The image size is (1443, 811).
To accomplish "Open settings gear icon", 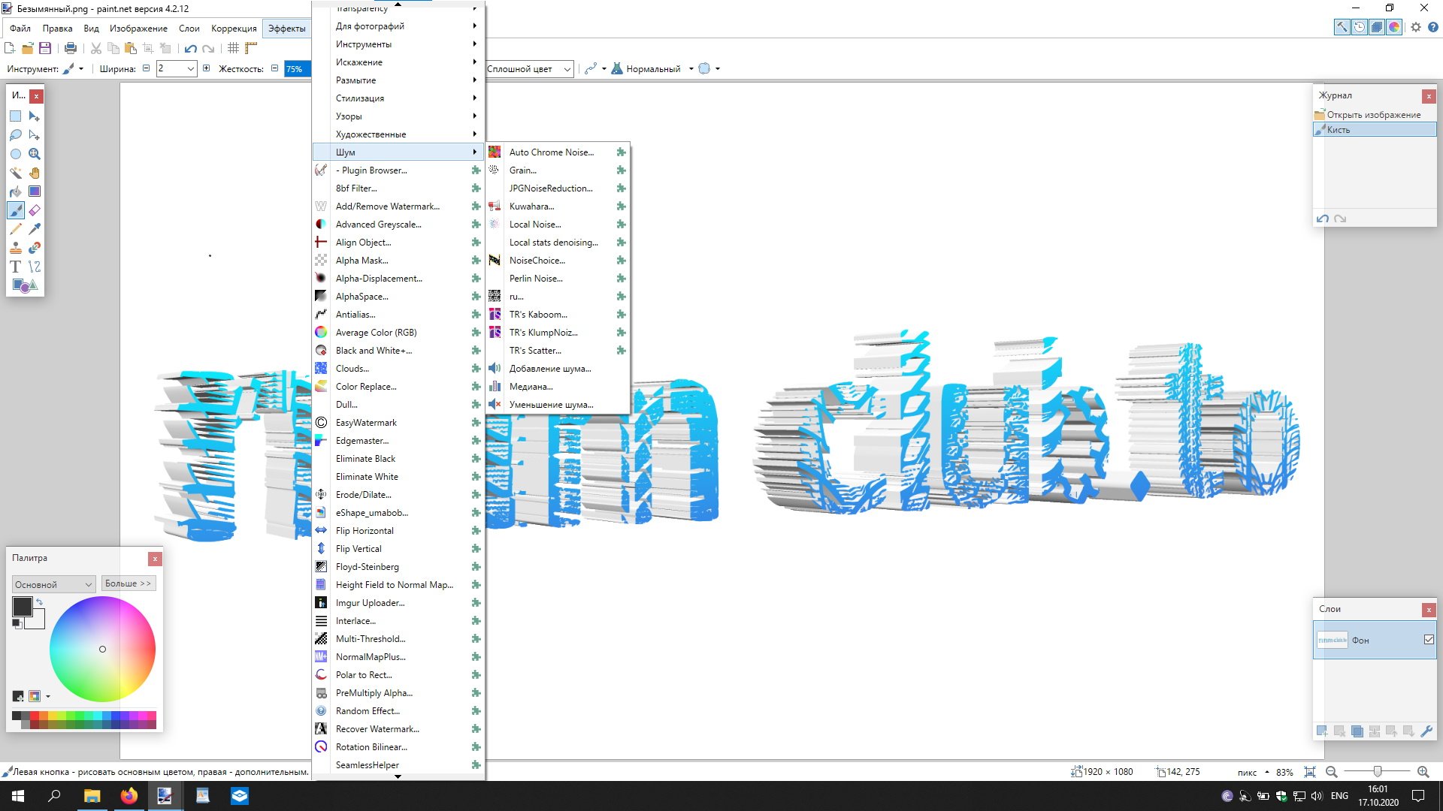I will 1416,27.
